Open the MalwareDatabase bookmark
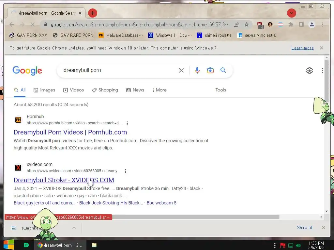 click(x=121, y=35)
